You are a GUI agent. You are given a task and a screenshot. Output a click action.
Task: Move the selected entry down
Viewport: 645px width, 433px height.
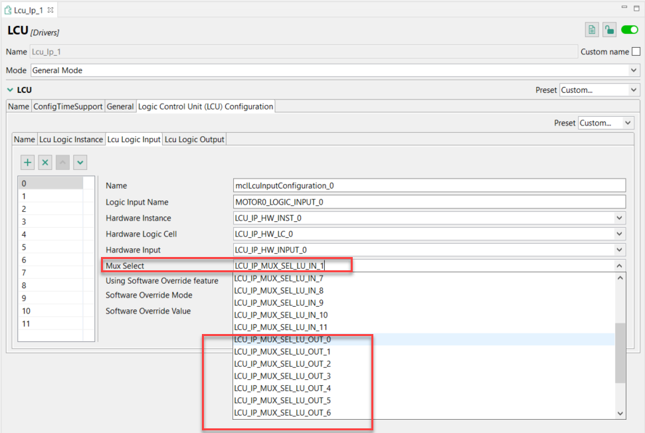click(x=80, y=162)
